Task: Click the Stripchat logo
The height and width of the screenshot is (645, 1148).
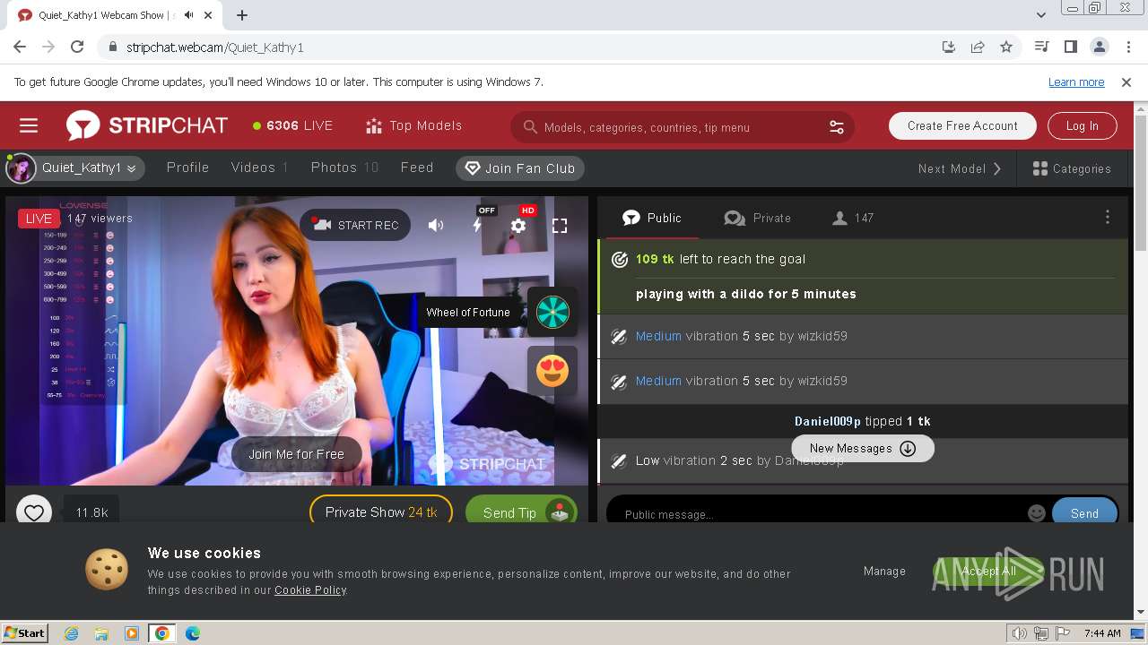Action: 147,126
